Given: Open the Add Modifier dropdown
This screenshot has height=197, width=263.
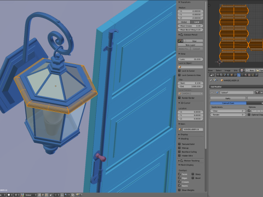Looking at the screenshot, I should [x=236, y=86].
